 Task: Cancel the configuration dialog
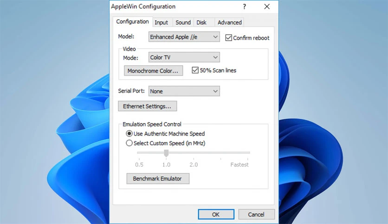pos(256,214)
